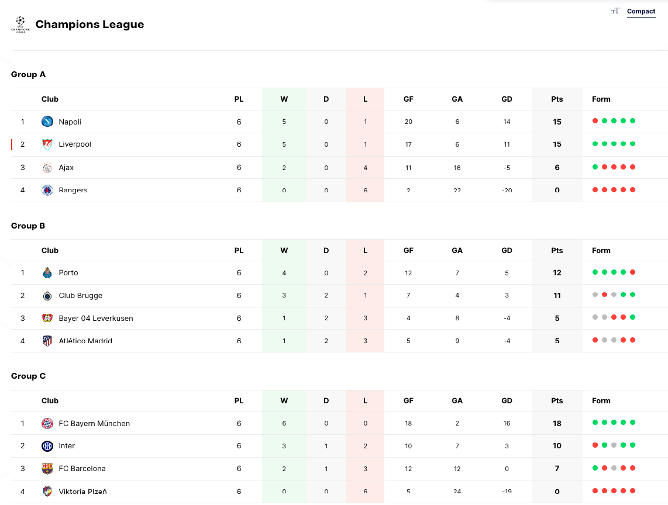Click the FC Barcelona club crest
This screenshot has width=668, height=505.
pyautogui.click(x=47, y=469)
